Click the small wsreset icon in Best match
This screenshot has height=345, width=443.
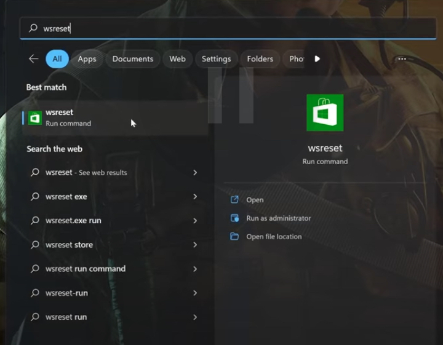tap(35, 118)
